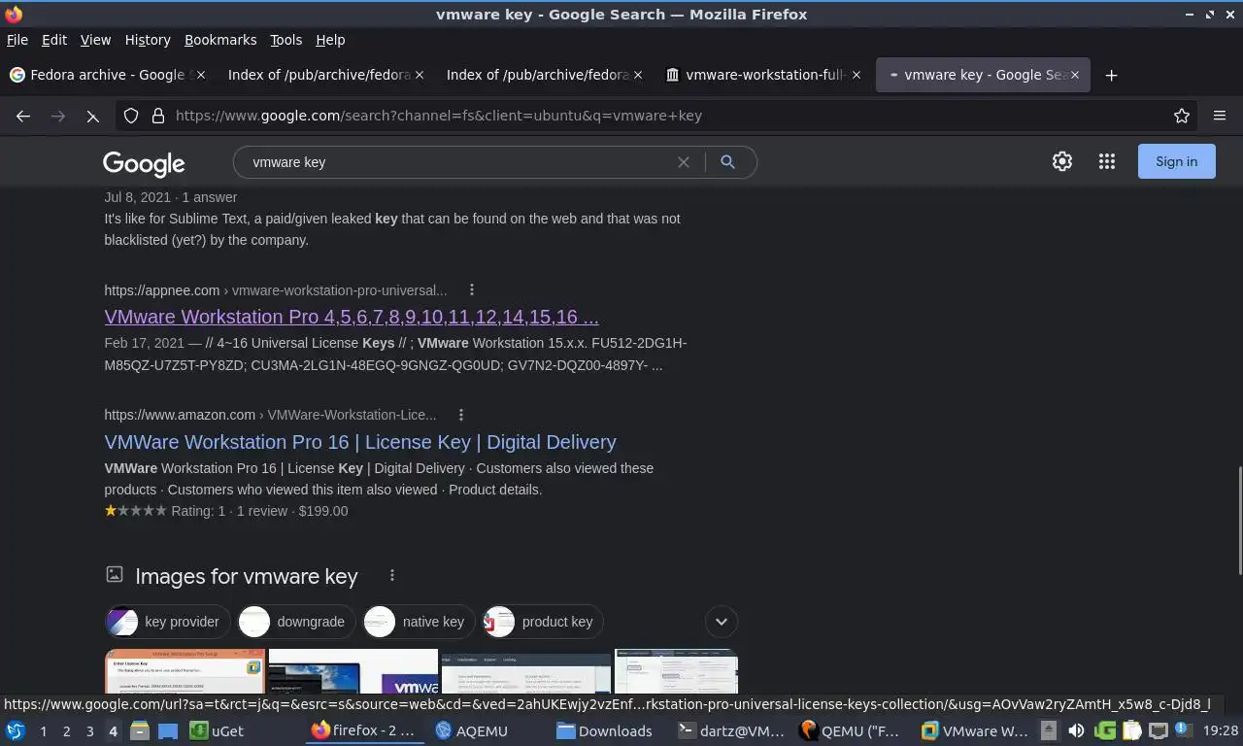
Task: Open the View menu
Action: pos(95,40)
